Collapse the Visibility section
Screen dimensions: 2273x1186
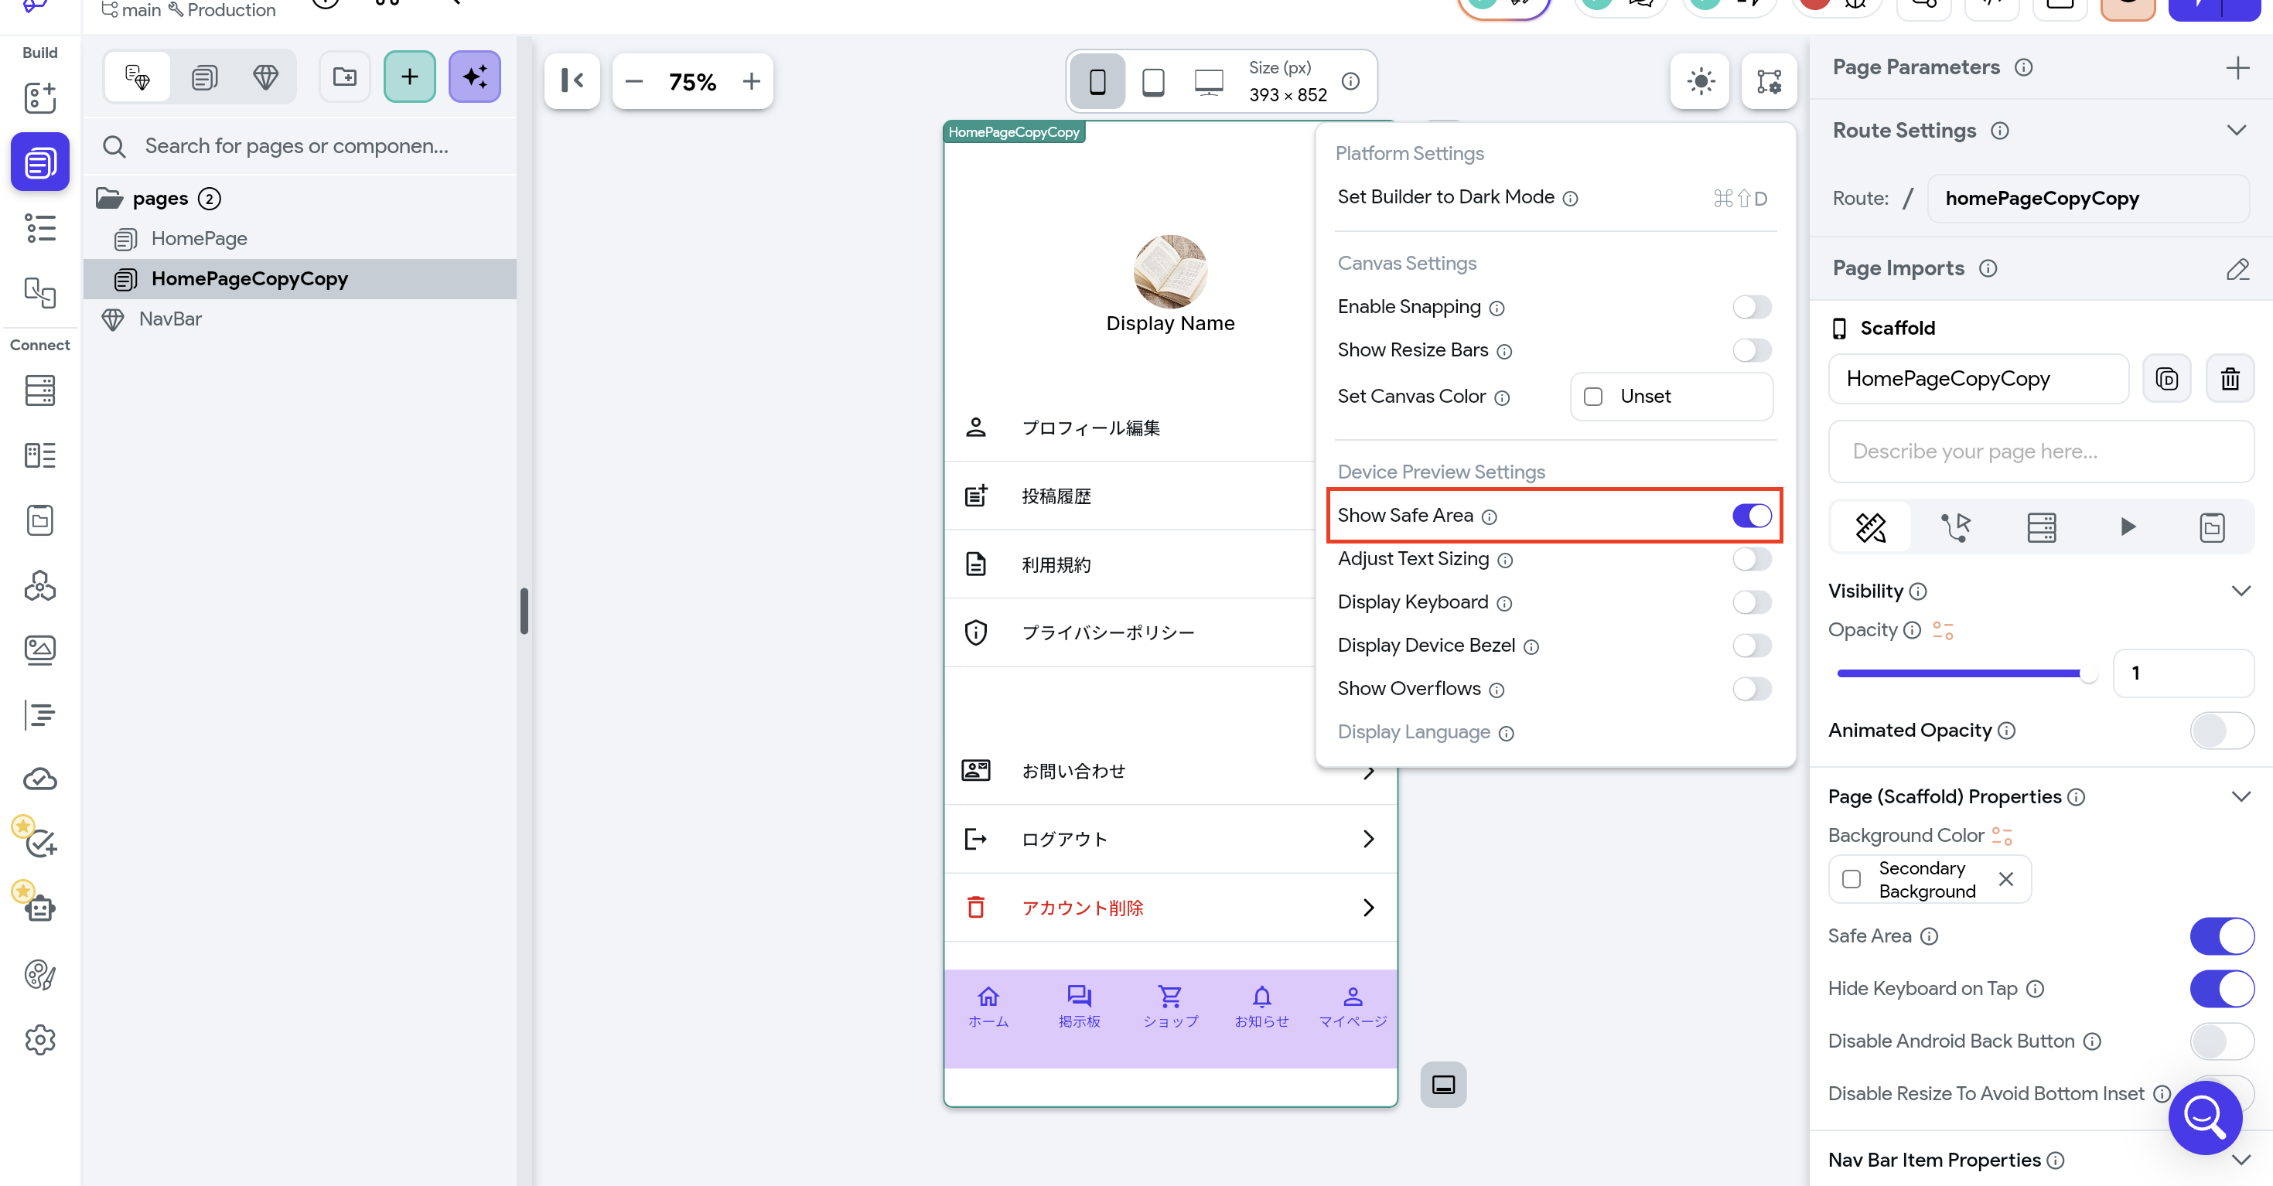[x=2241, y=591]
